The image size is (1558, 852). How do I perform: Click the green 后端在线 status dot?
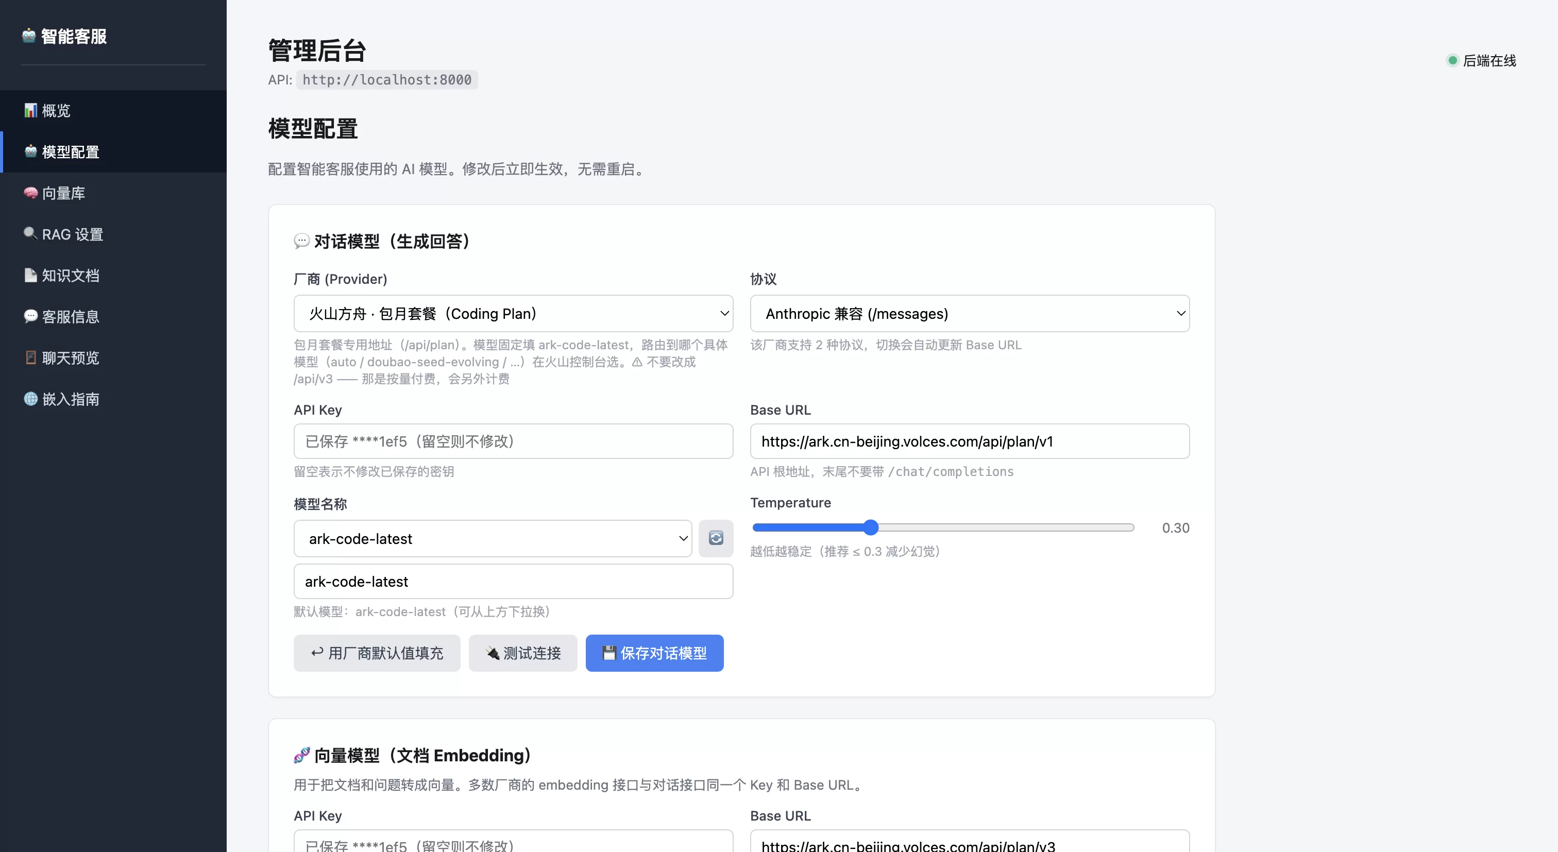[x=1452, y=60]
